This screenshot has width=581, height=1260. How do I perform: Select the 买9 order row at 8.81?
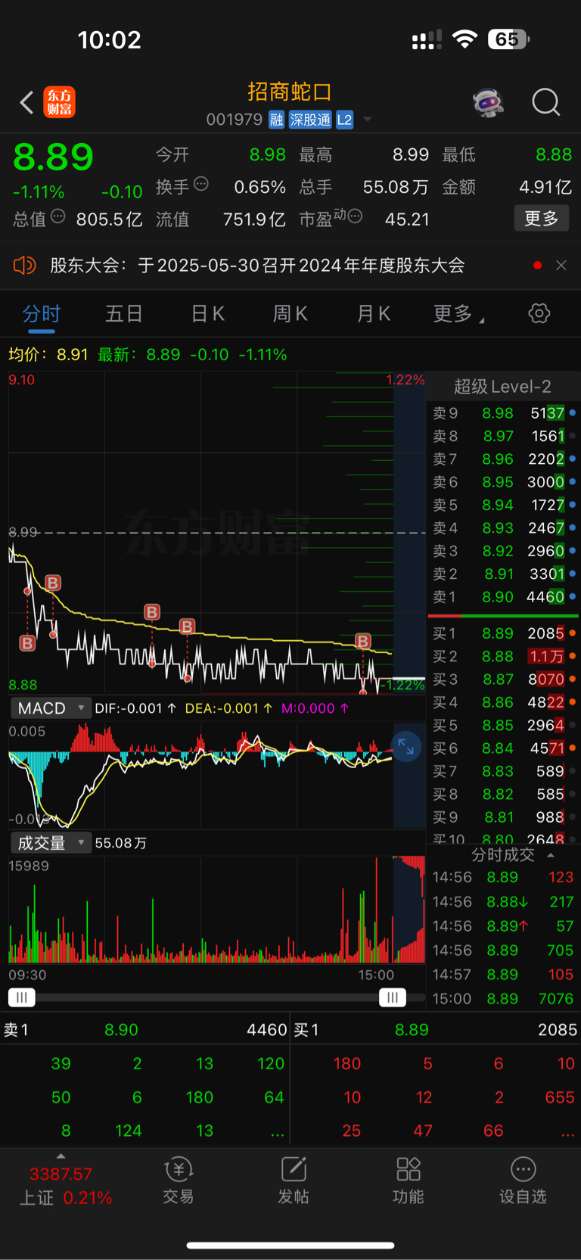coord(503,817)
